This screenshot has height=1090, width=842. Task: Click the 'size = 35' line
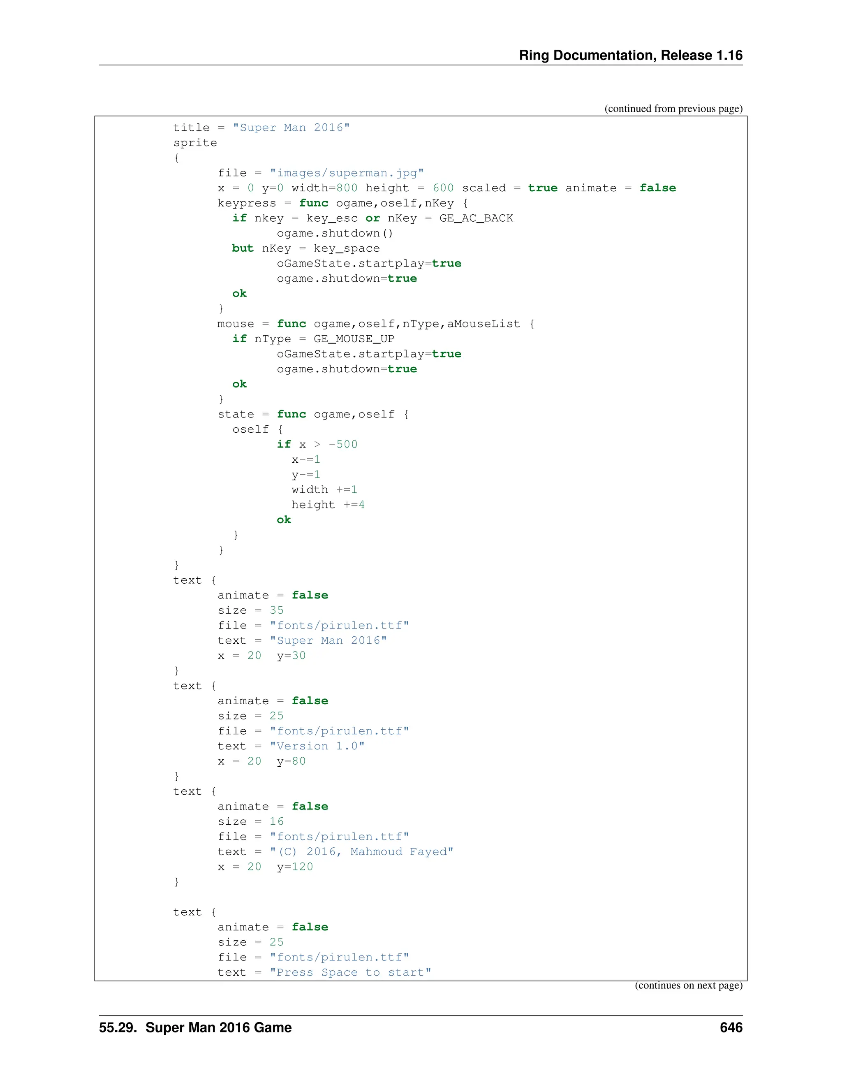pyautogui.click(x=250, y=610)
